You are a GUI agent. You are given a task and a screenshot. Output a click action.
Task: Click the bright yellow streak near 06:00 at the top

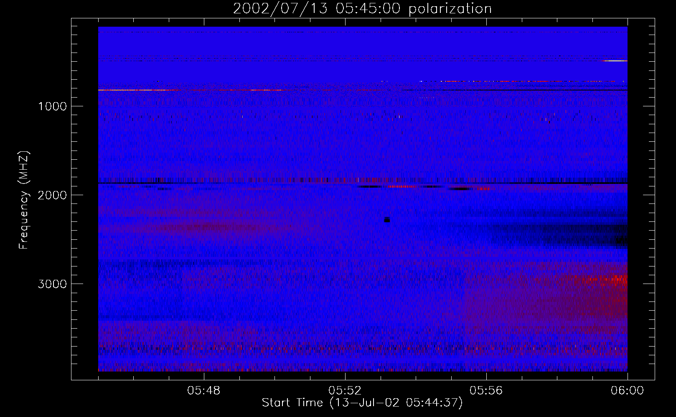[615, 61]
